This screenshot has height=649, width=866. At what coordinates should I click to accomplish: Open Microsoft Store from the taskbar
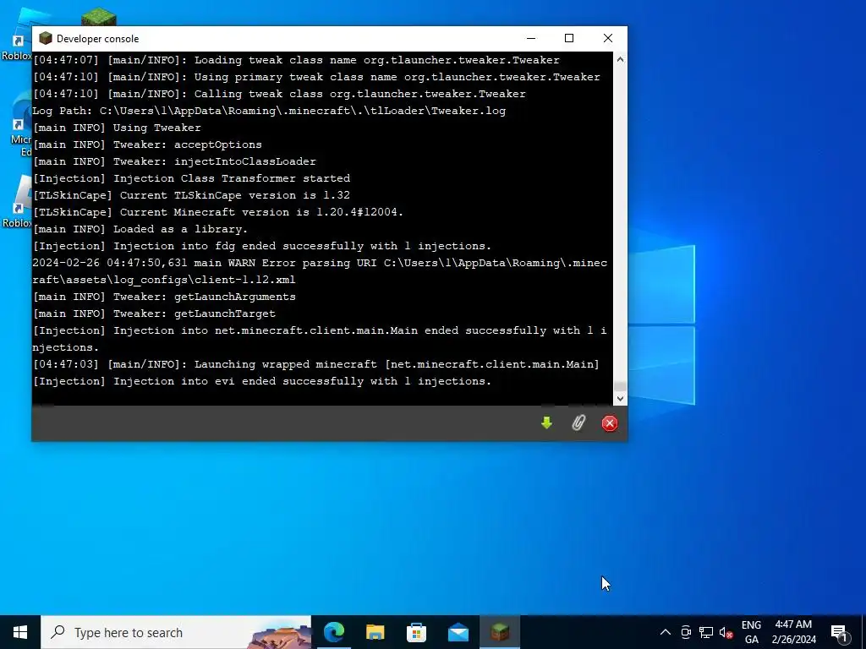click(416, 632)
